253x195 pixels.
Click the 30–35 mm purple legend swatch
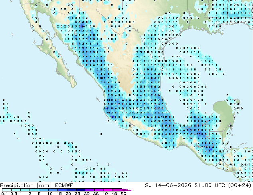point(90,190)
